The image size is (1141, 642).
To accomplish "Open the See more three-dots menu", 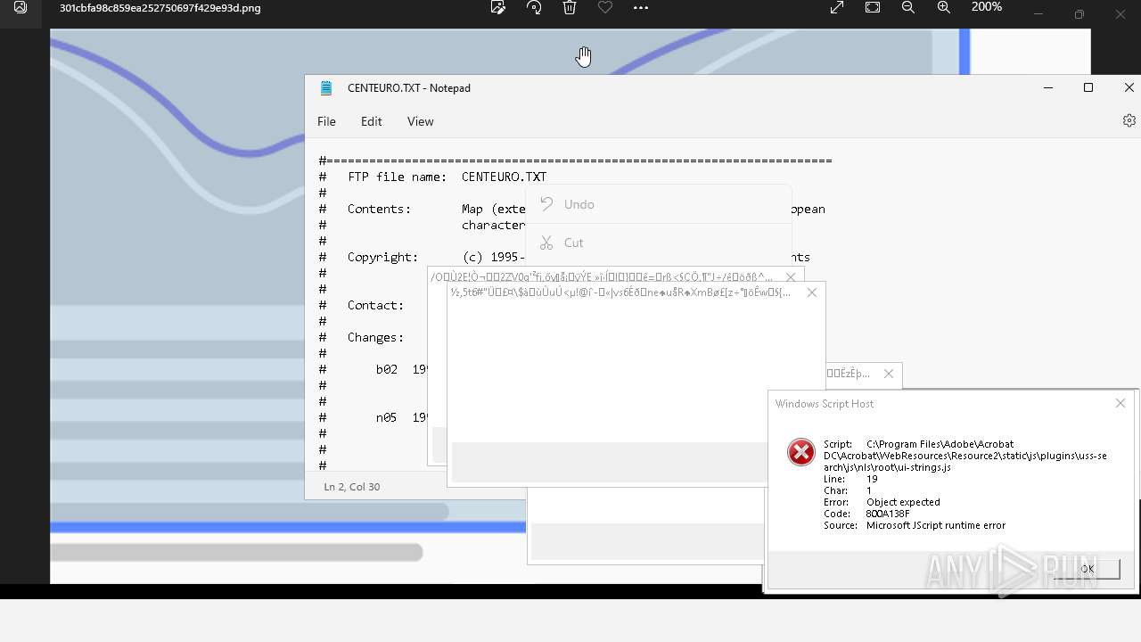I will (641, 8).
